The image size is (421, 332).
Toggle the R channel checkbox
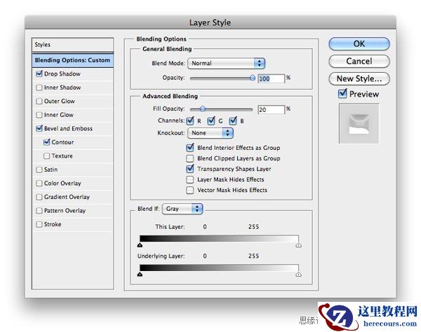tap(190, 121)
